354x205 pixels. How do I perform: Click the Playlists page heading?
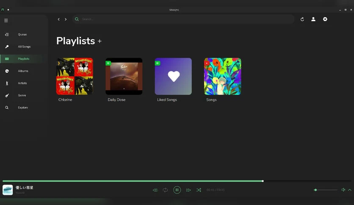76,41
